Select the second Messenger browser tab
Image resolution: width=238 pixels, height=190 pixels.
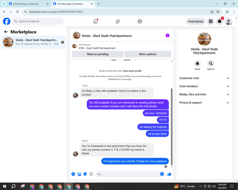[x=70, y=4]
